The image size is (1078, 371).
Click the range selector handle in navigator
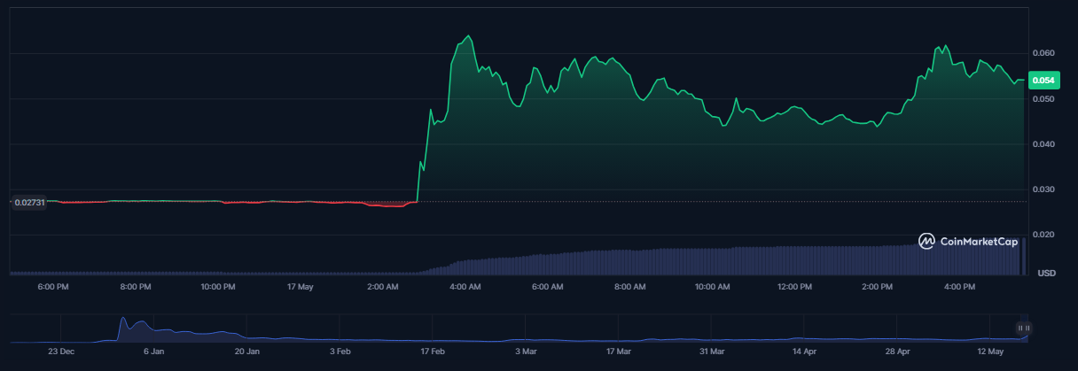(1024, 328)
